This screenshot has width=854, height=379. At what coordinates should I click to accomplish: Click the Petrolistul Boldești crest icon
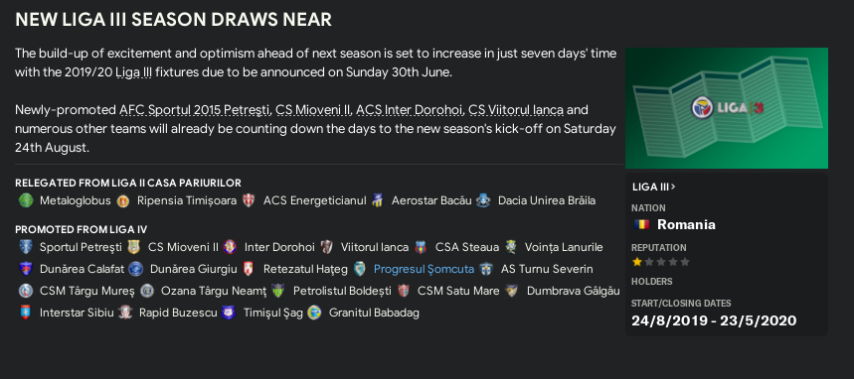coord(278,291)
